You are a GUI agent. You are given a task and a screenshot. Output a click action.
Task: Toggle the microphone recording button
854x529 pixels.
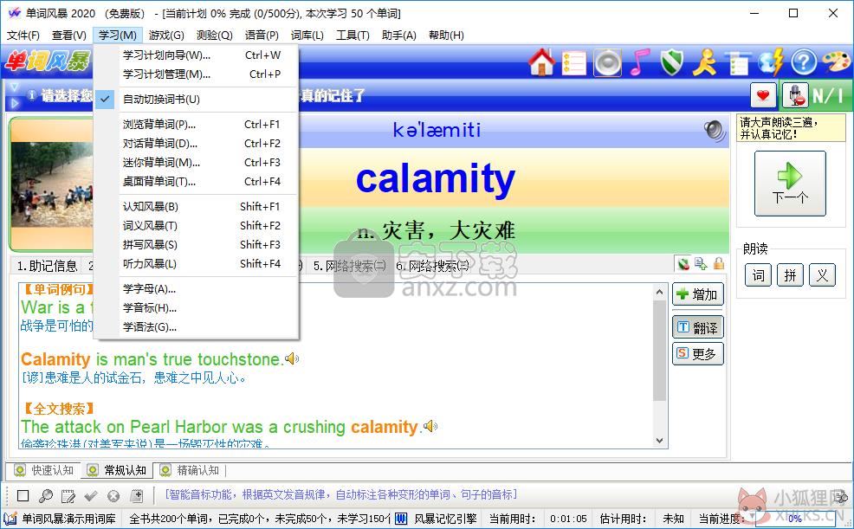pos(796,96)
